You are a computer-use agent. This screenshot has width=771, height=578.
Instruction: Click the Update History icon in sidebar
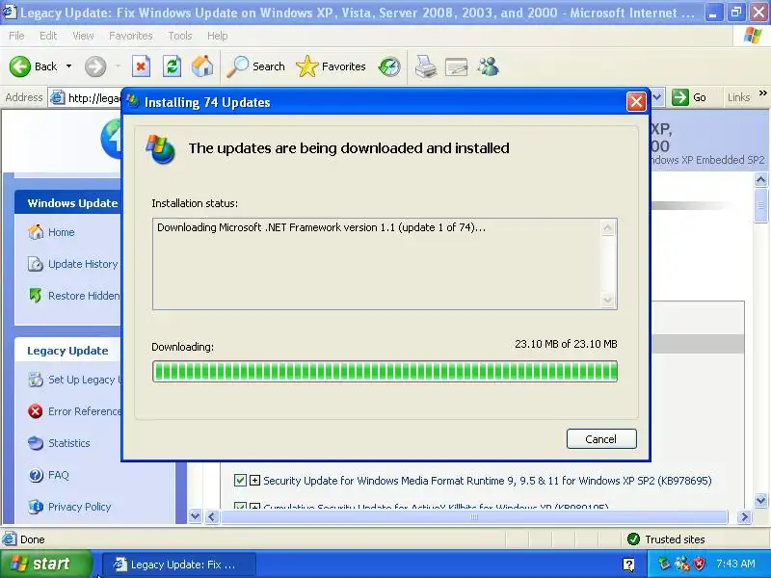36,264
